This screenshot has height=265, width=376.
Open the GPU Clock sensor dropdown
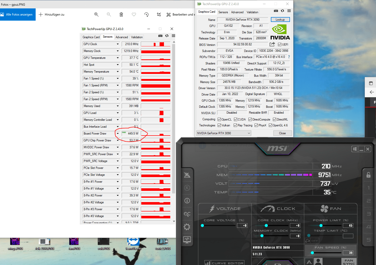click(118, 44)
